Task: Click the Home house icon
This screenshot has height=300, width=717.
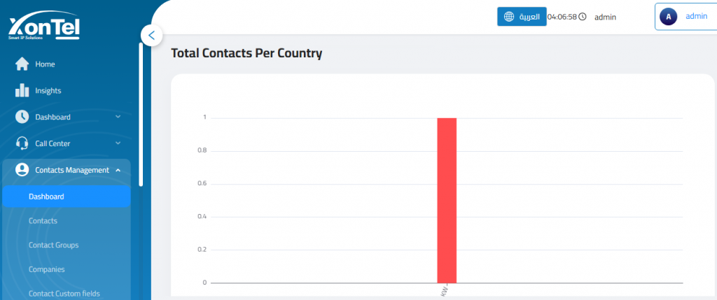Action: [x=22, y=64]
